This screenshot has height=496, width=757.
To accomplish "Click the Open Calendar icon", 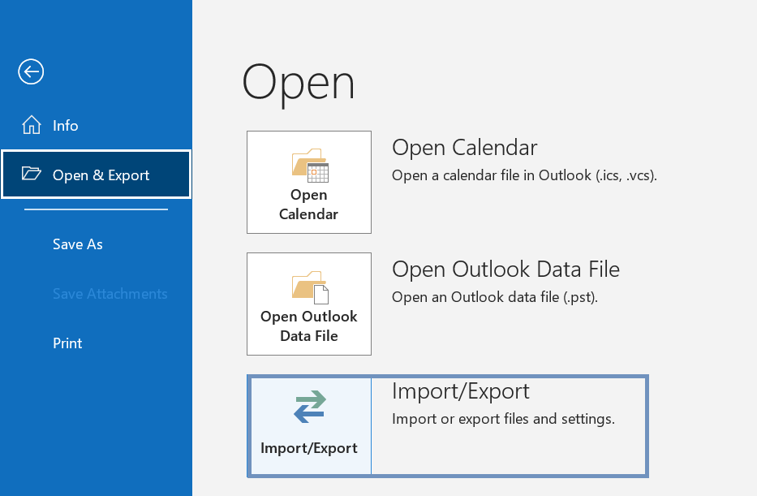I will (308, 166).
